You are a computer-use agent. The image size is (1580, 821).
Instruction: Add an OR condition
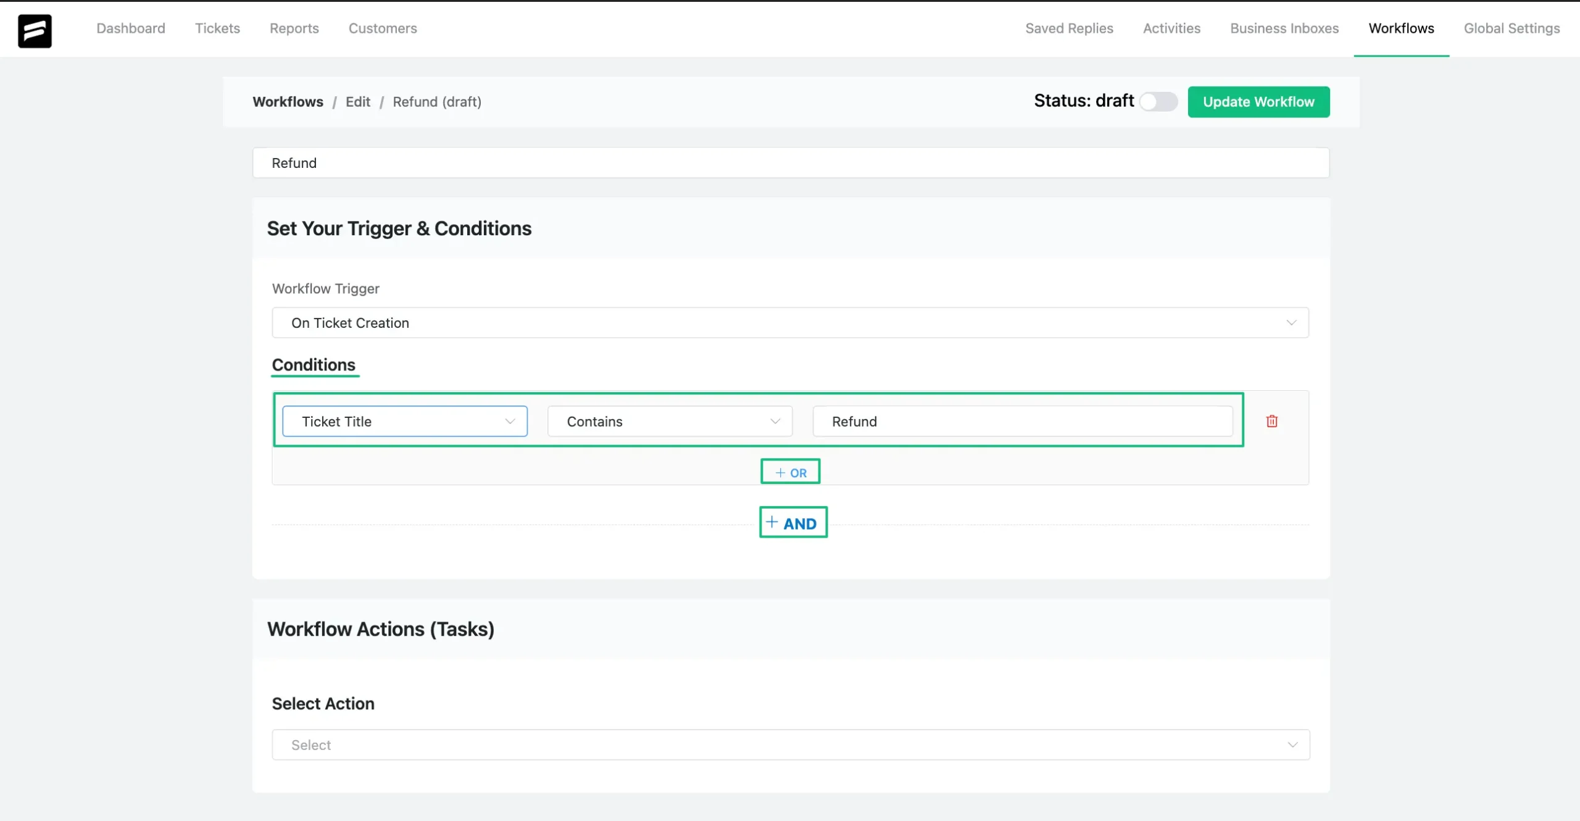790,472
